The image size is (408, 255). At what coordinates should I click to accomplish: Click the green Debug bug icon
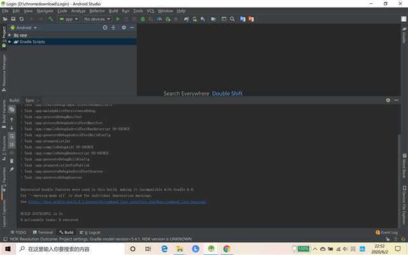point(143,19)
